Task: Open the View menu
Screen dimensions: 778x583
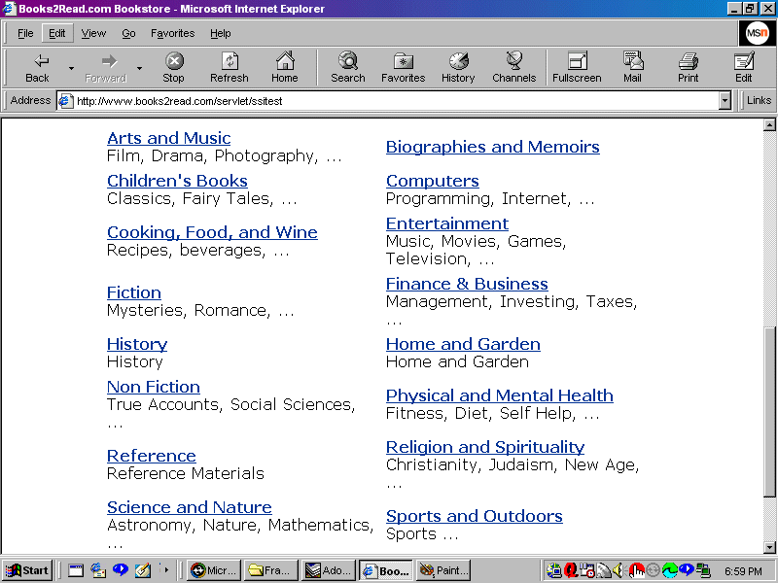Action: [x=93, y=33]
